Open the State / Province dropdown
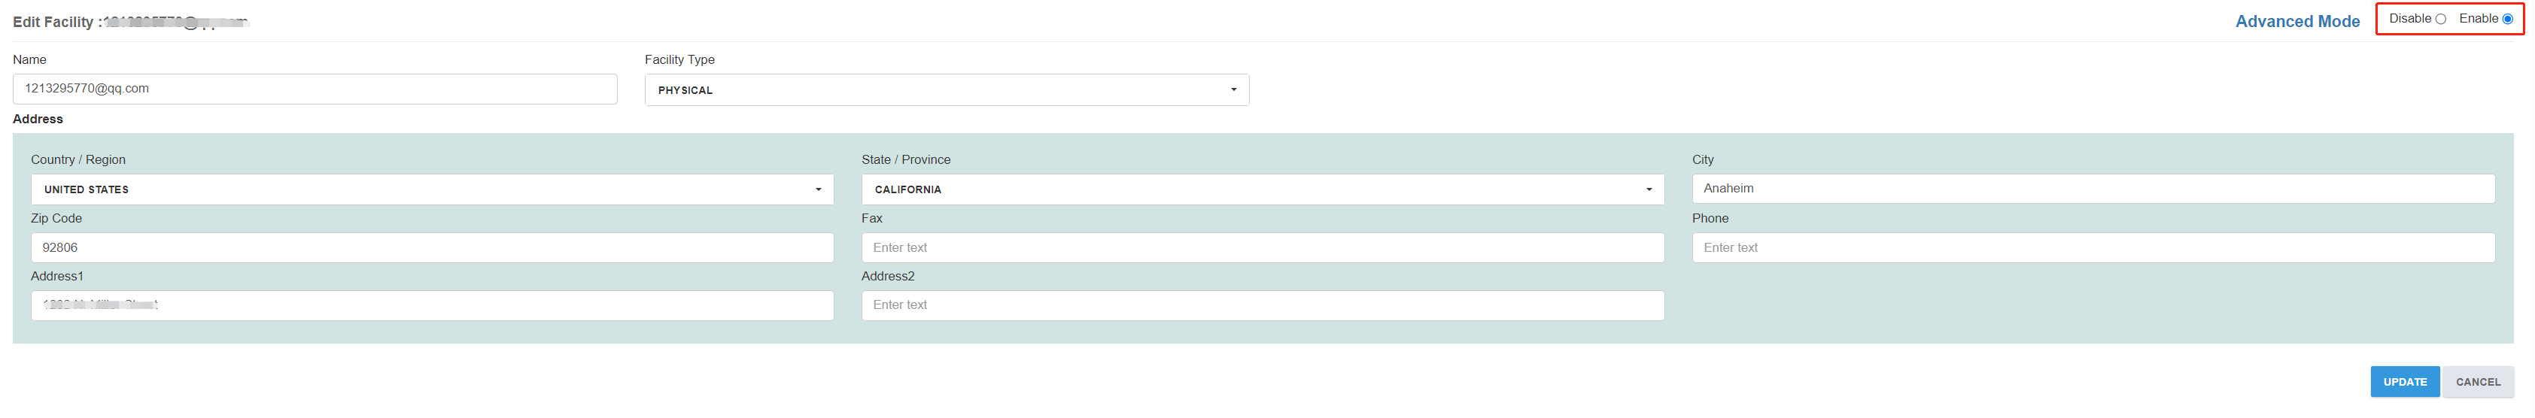 (1262, 189)
